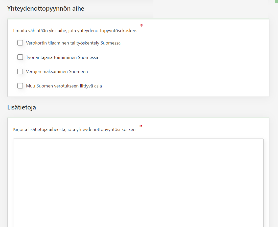
Task: Click the Lisätietoja section heading
Action: pyautogui.click(x=22, y=107)
